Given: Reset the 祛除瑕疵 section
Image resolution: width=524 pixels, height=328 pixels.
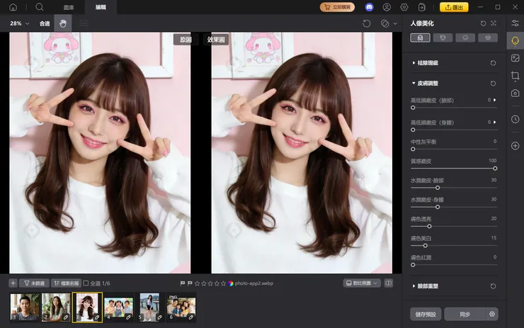Looking at the screenshot, I should (x=493, y=63).
